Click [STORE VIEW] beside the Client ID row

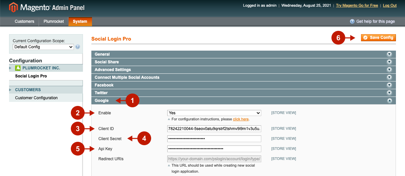[284, 129]
